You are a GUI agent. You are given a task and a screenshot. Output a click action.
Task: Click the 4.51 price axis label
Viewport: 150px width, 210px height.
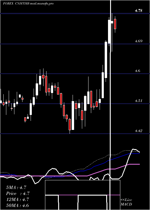point(139,101)
